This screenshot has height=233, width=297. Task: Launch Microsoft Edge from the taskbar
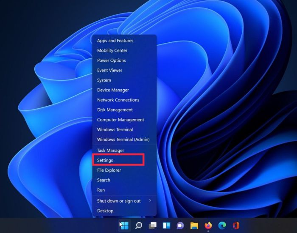(222, 225)
